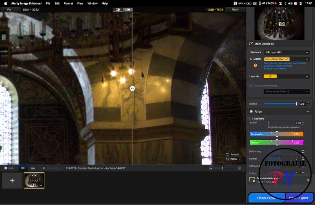Click the trash icon in the filmstrip bar

[x=239, y=168]
